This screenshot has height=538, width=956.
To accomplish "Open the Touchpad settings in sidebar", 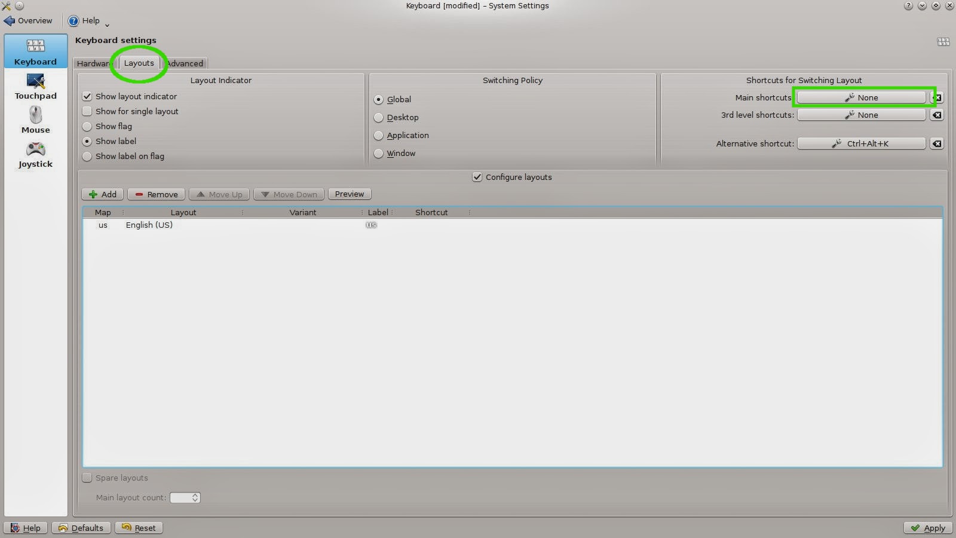I will tap(35, 87).
